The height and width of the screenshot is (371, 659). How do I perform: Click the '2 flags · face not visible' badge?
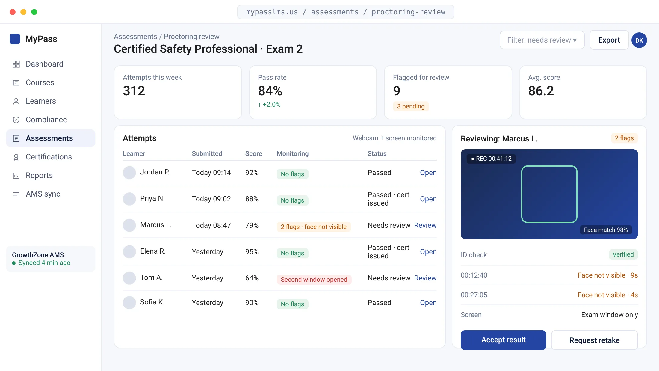click(x=314, y=227)
